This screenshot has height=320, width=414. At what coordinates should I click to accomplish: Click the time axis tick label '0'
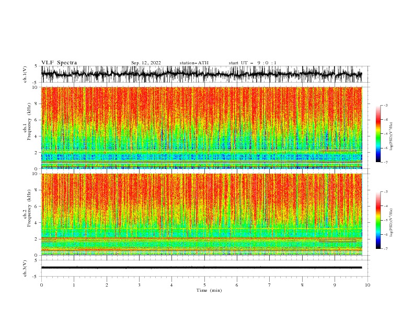[41, 285]
